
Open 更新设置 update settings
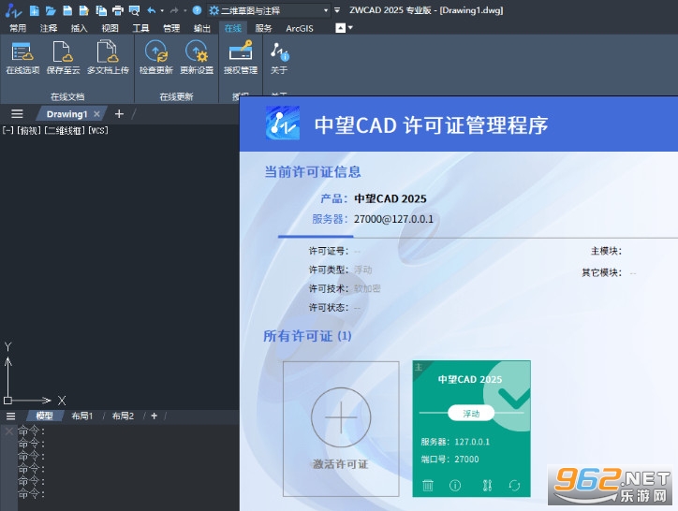pyautogui.click(x=197, y=57)
